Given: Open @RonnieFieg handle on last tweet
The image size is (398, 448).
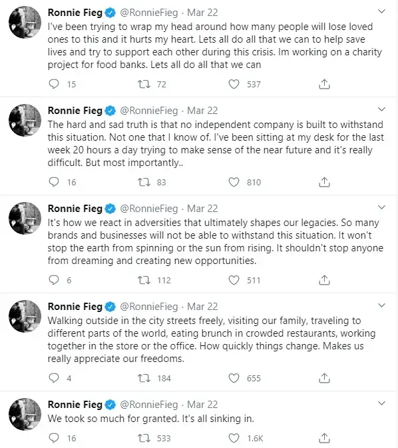Looking at the screenshot, I should click(148, 405).
